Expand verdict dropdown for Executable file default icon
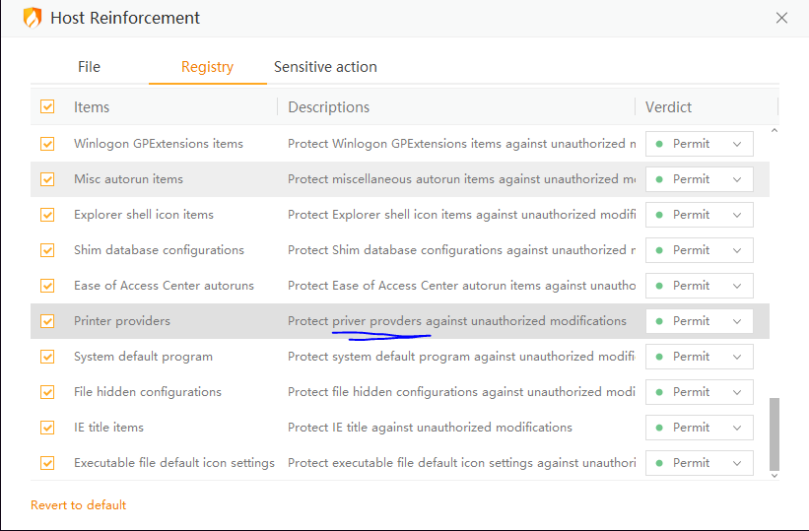 [x=700, y=463]
